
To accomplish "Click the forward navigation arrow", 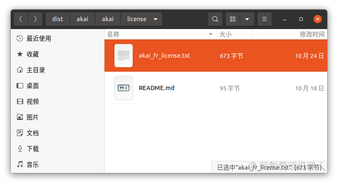I will 35,19.
